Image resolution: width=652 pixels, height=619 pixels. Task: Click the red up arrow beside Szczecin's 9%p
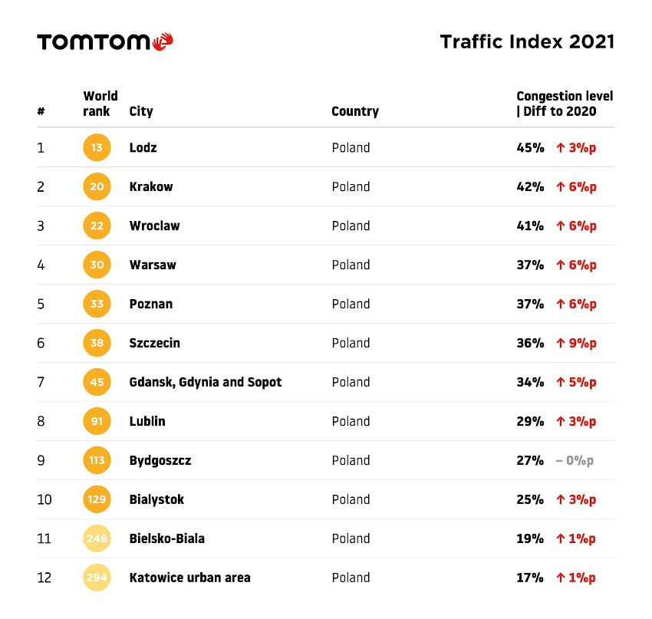pyautogui.click(x=561, y=344)
